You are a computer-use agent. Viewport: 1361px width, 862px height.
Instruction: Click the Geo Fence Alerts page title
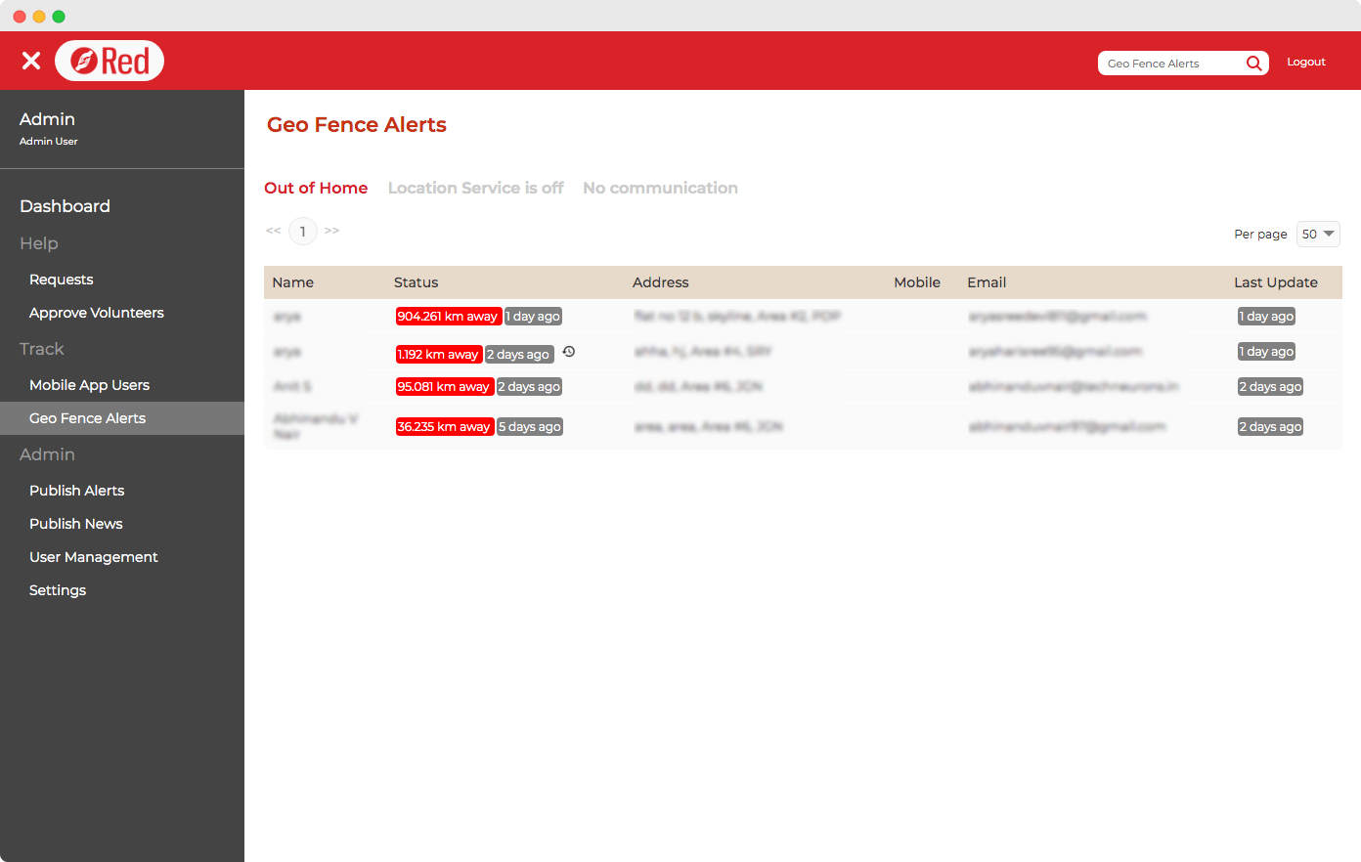pos(357,125)
